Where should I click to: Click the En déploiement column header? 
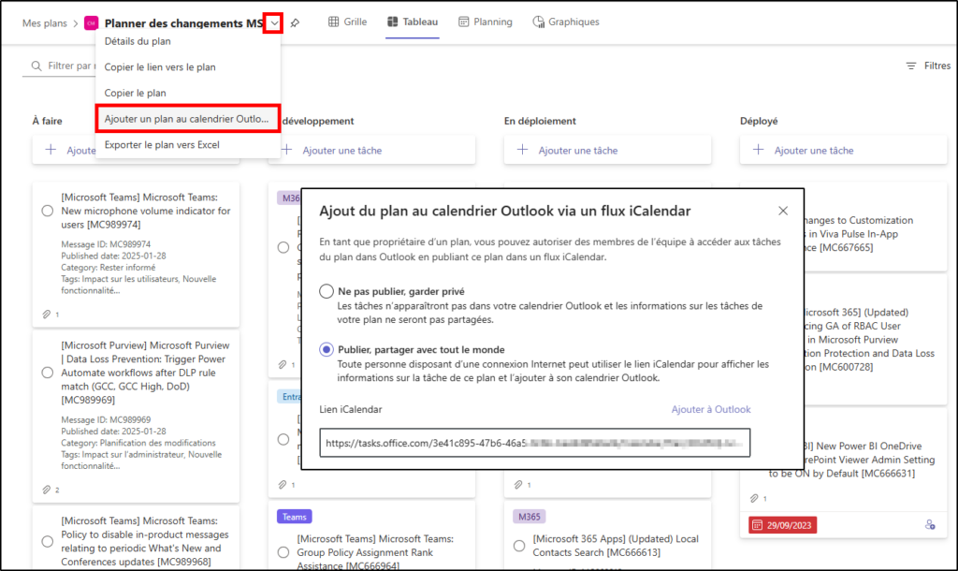click(x=540, y=121)
